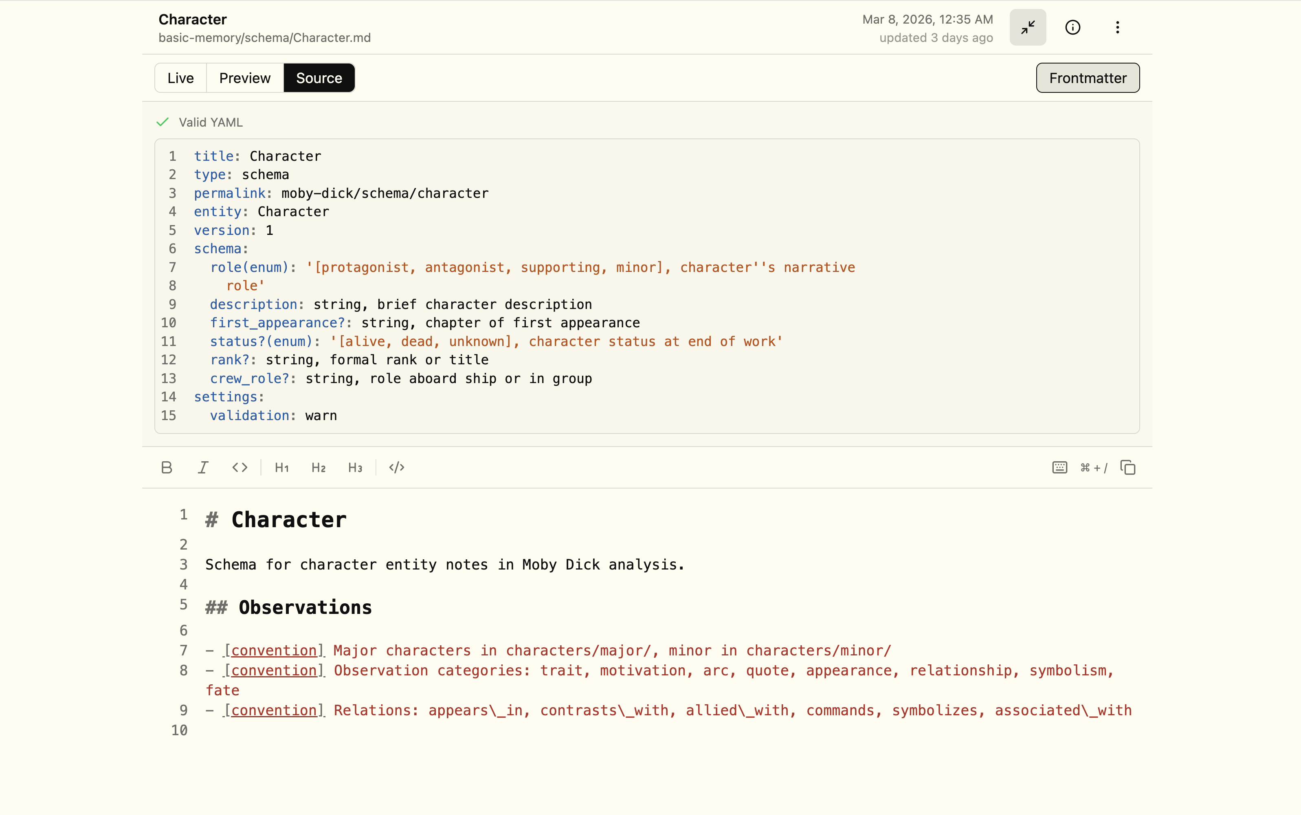The image size is (1301, 815).
Task: Insert heading level 3
Action: [x=355, y=467]
